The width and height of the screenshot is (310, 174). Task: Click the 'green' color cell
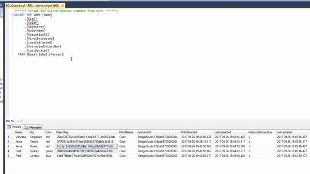coord(49,151)
